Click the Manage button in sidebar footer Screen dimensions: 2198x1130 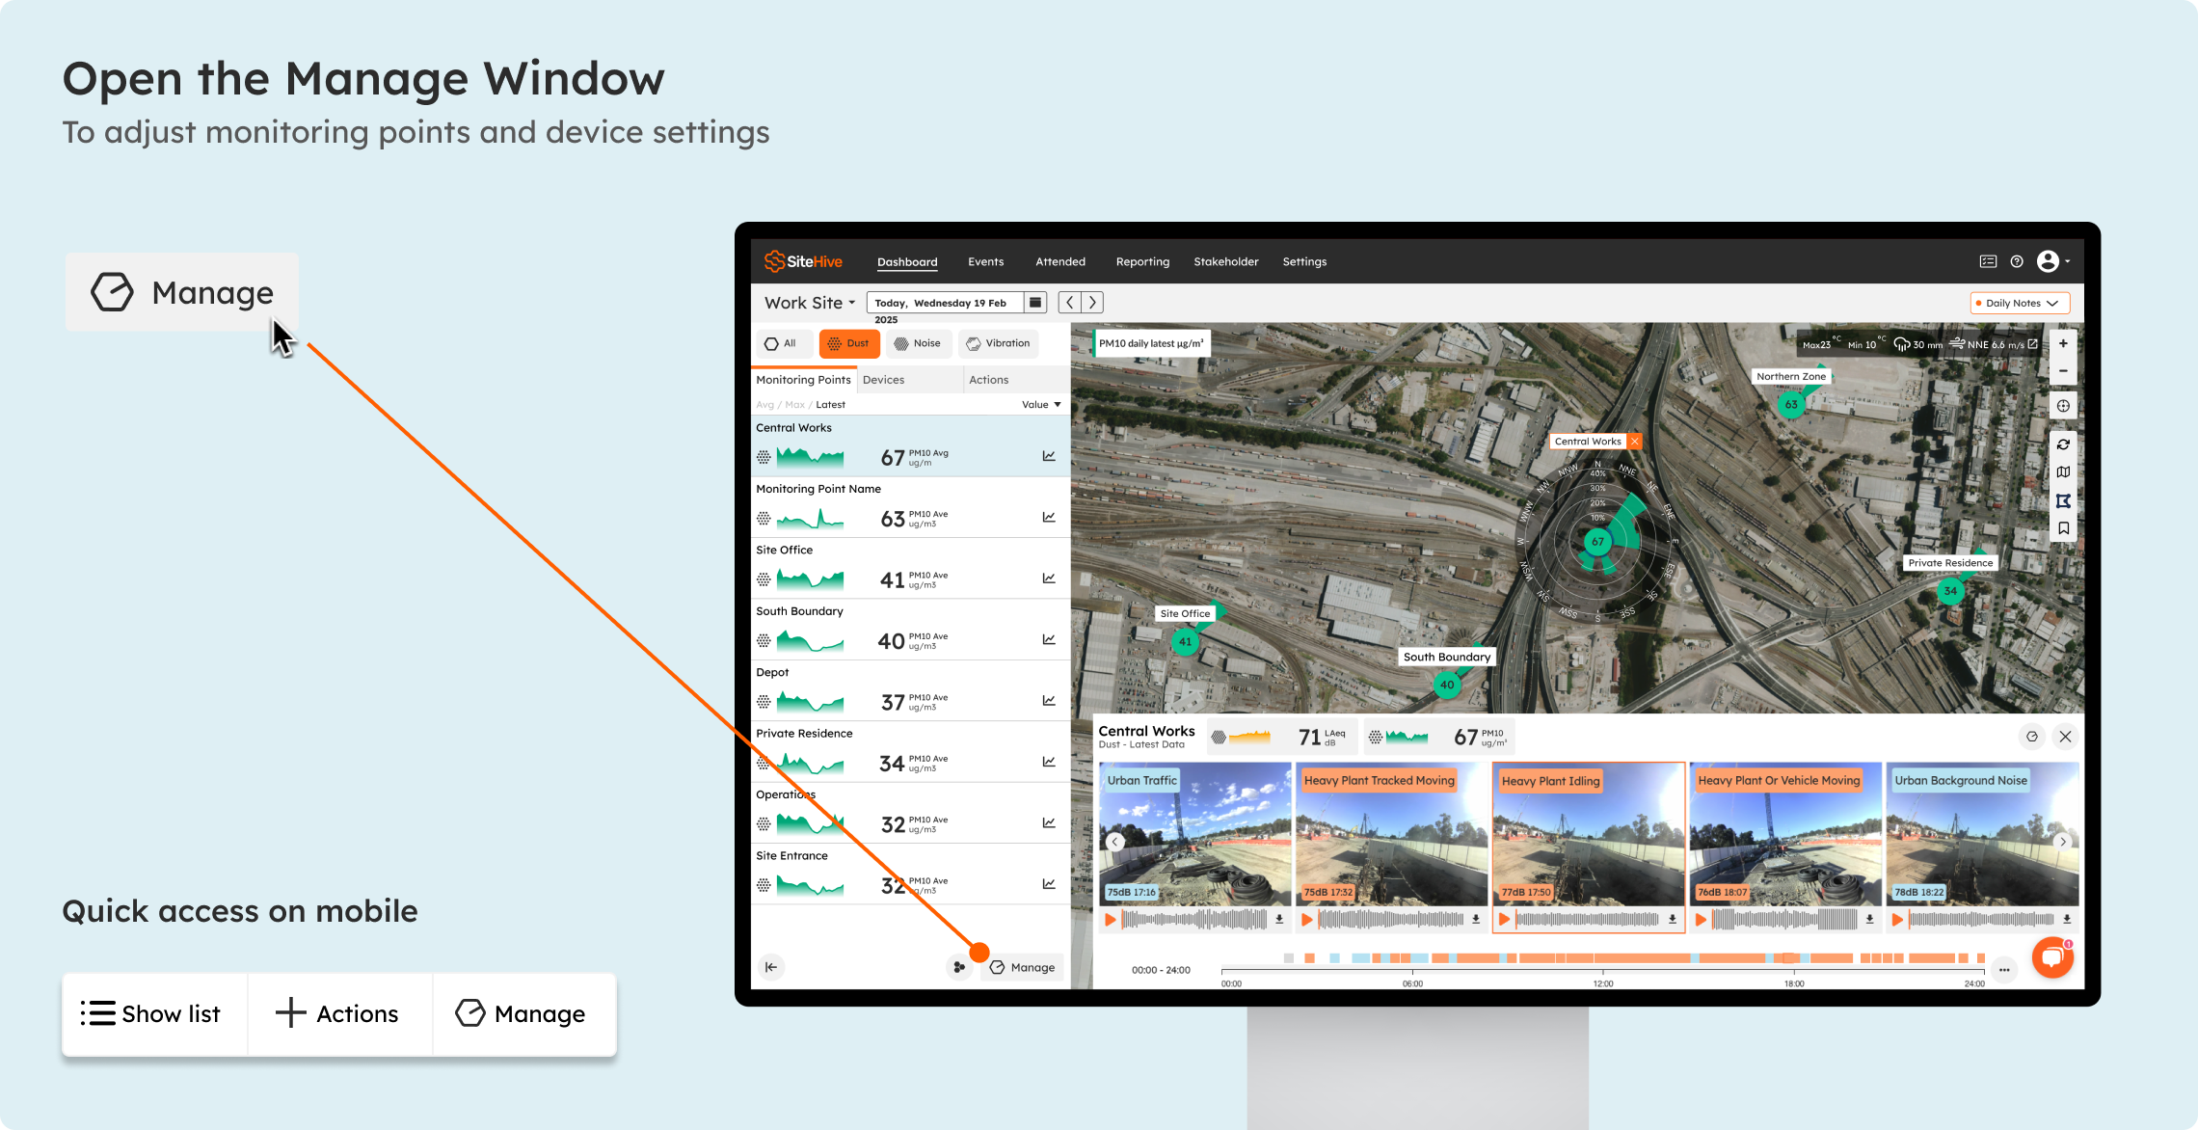[1022, 967]
